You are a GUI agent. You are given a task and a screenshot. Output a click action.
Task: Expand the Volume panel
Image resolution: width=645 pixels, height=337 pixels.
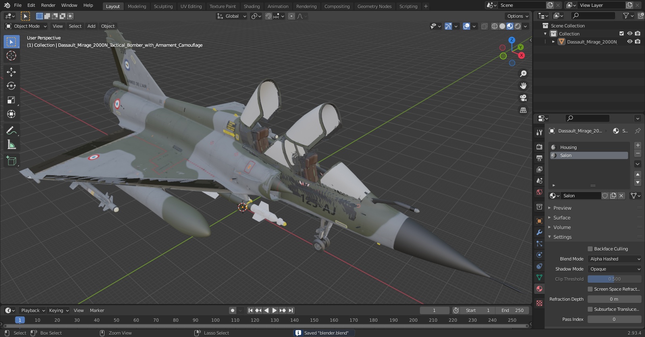(562, 227)
